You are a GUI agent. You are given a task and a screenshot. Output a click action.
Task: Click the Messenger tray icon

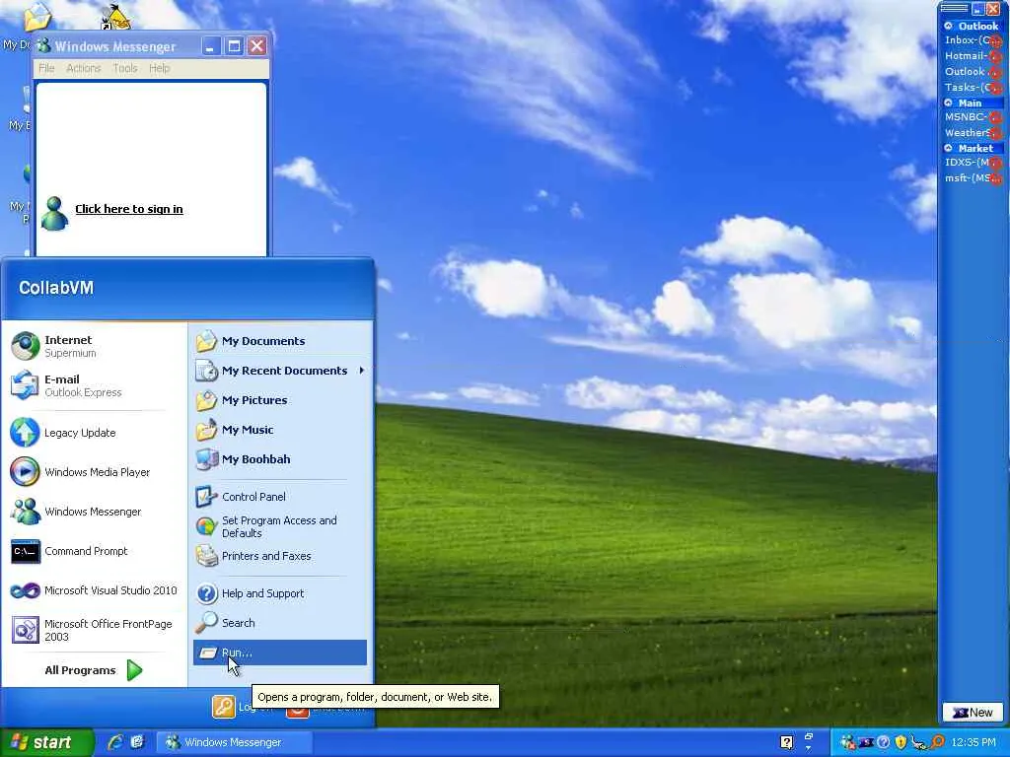[847, 742]
